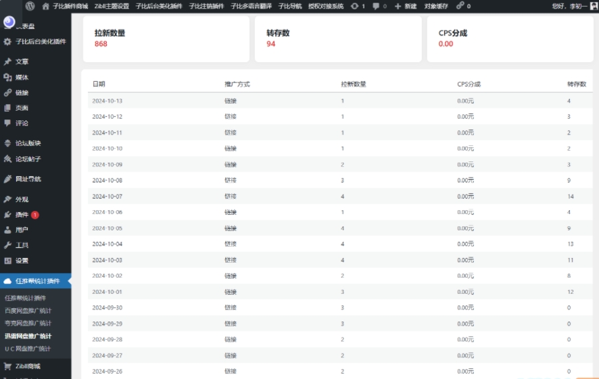Click the updates counter in admin bar
599x379 pixels.
(358, 5)
